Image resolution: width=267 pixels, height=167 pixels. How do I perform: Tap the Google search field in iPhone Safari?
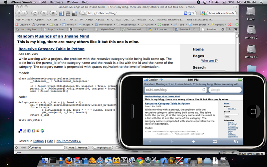click(225, 90)
